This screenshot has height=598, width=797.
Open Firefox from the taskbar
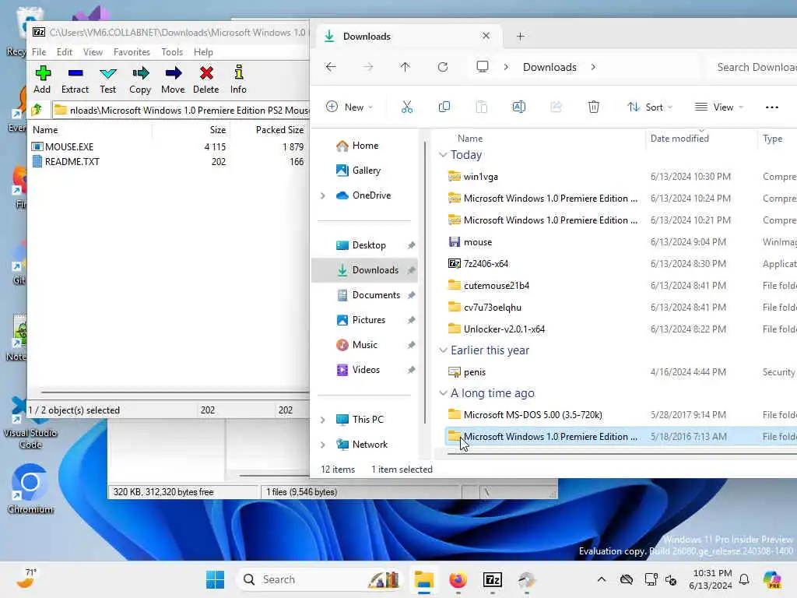tap(458, 579)
